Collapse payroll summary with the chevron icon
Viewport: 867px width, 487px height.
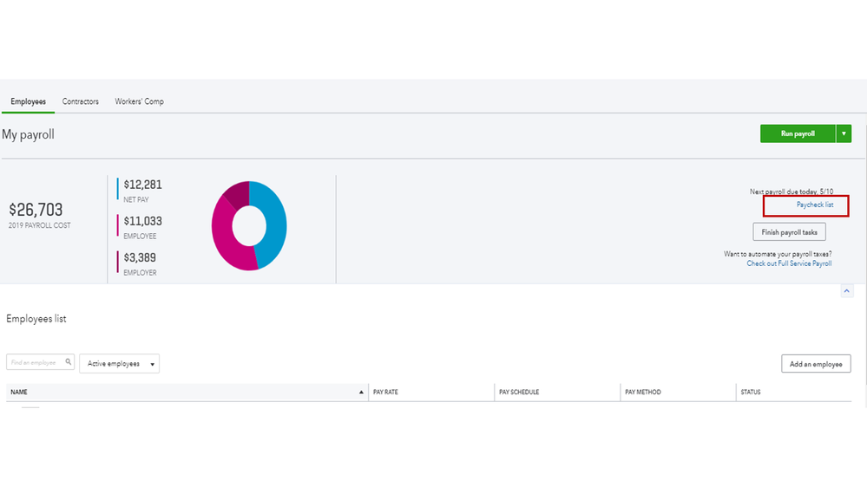click(x=846, y=291)
